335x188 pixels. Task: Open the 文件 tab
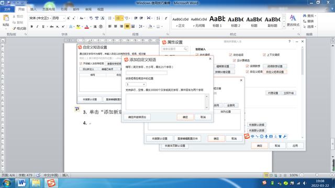pos(7,9)
